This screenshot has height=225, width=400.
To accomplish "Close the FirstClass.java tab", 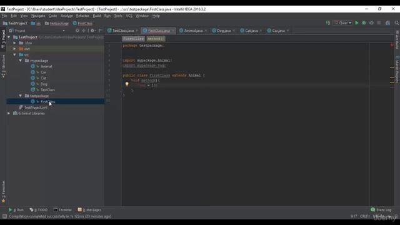I will point(173,31).
